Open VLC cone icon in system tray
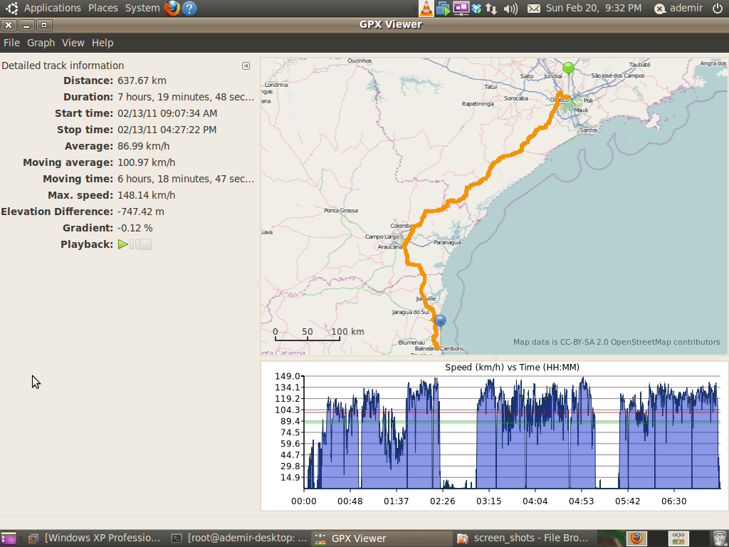Viewport: 729px width, 547px height. point(426,9)
